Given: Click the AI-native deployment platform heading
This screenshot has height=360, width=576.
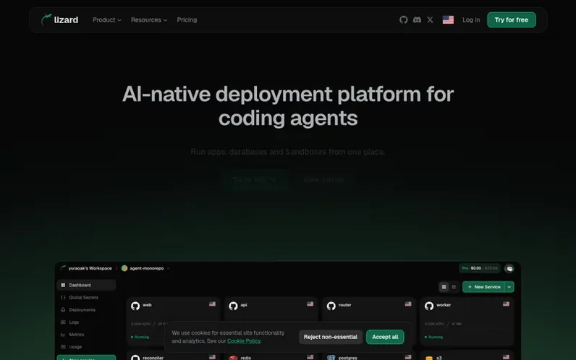Looking at the screenshot, I should (288, 106).
